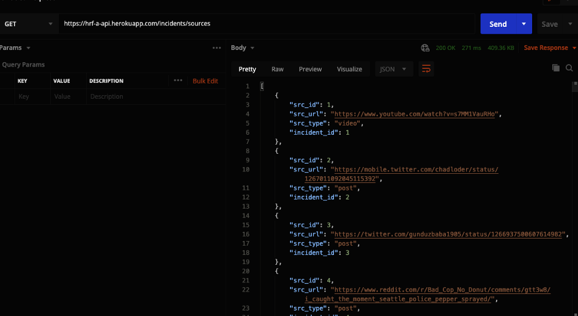The height and width of the screenshot is (316, 578).
Task: Toggle line wrap icon
Action: [426, 69]
